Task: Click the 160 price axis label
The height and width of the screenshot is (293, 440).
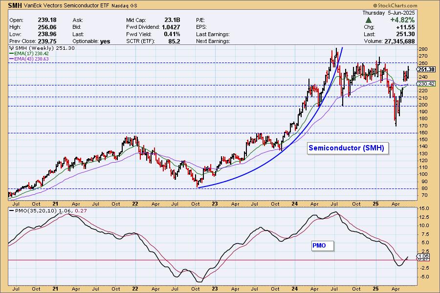Action: click(x=423, y=133)
